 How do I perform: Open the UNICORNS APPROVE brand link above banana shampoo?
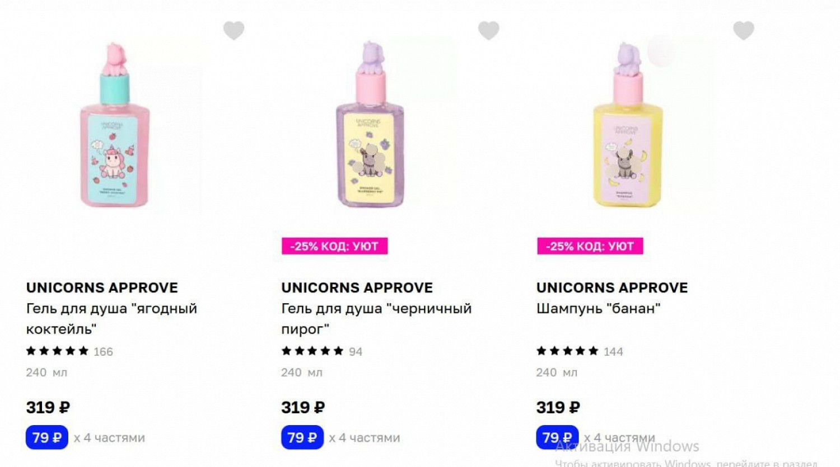click(612, 287)
